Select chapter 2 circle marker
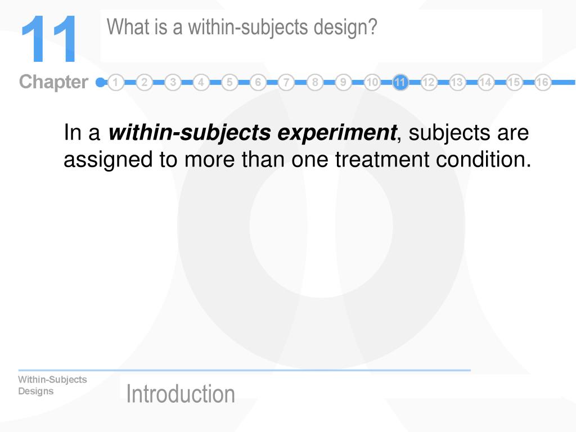576x432 pixels. (145, 82)
